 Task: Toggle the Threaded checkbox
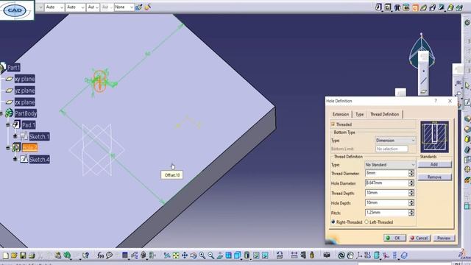tap(333, 124)
